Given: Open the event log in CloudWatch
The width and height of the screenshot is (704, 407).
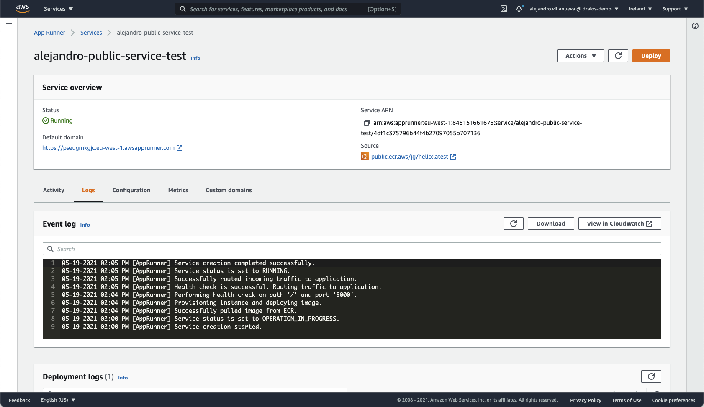Looking at the screenshot, I should coord(619,223).
